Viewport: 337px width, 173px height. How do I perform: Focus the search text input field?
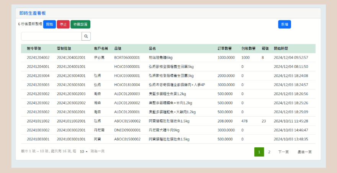point(51,36)
